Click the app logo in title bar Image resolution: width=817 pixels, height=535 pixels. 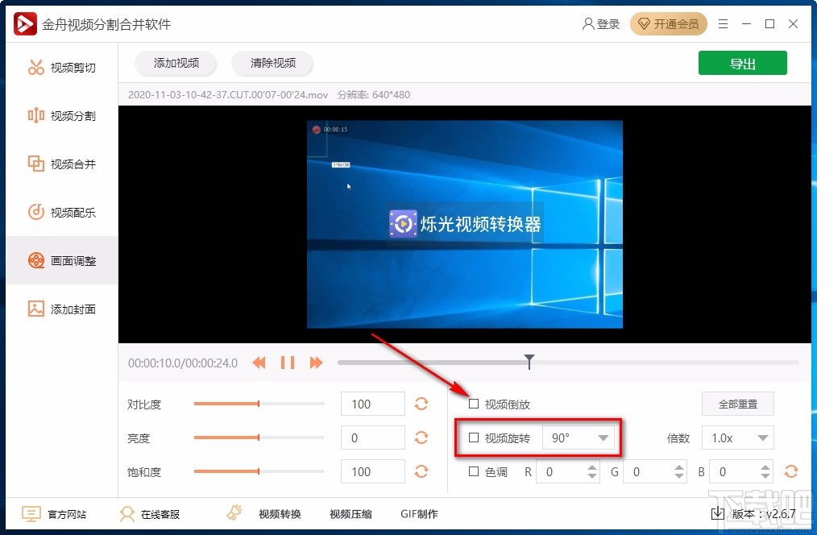tap(25, 24)
